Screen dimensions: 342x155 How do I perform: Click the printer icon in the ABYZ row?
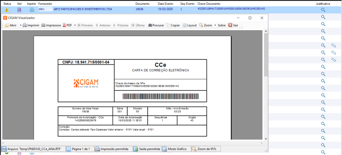pos(32,10)
